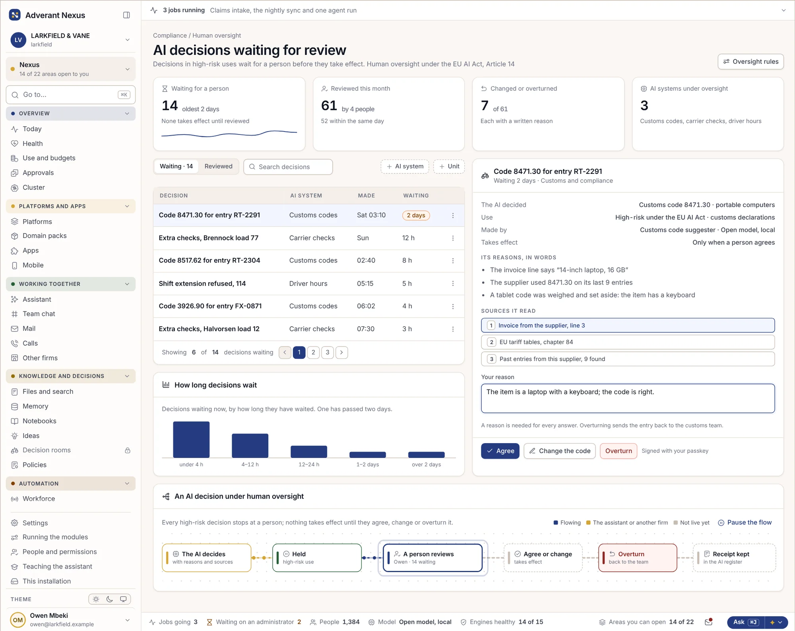Select the Waiting · 14 tab
795x631 pixels.
(x=176, y=167)
